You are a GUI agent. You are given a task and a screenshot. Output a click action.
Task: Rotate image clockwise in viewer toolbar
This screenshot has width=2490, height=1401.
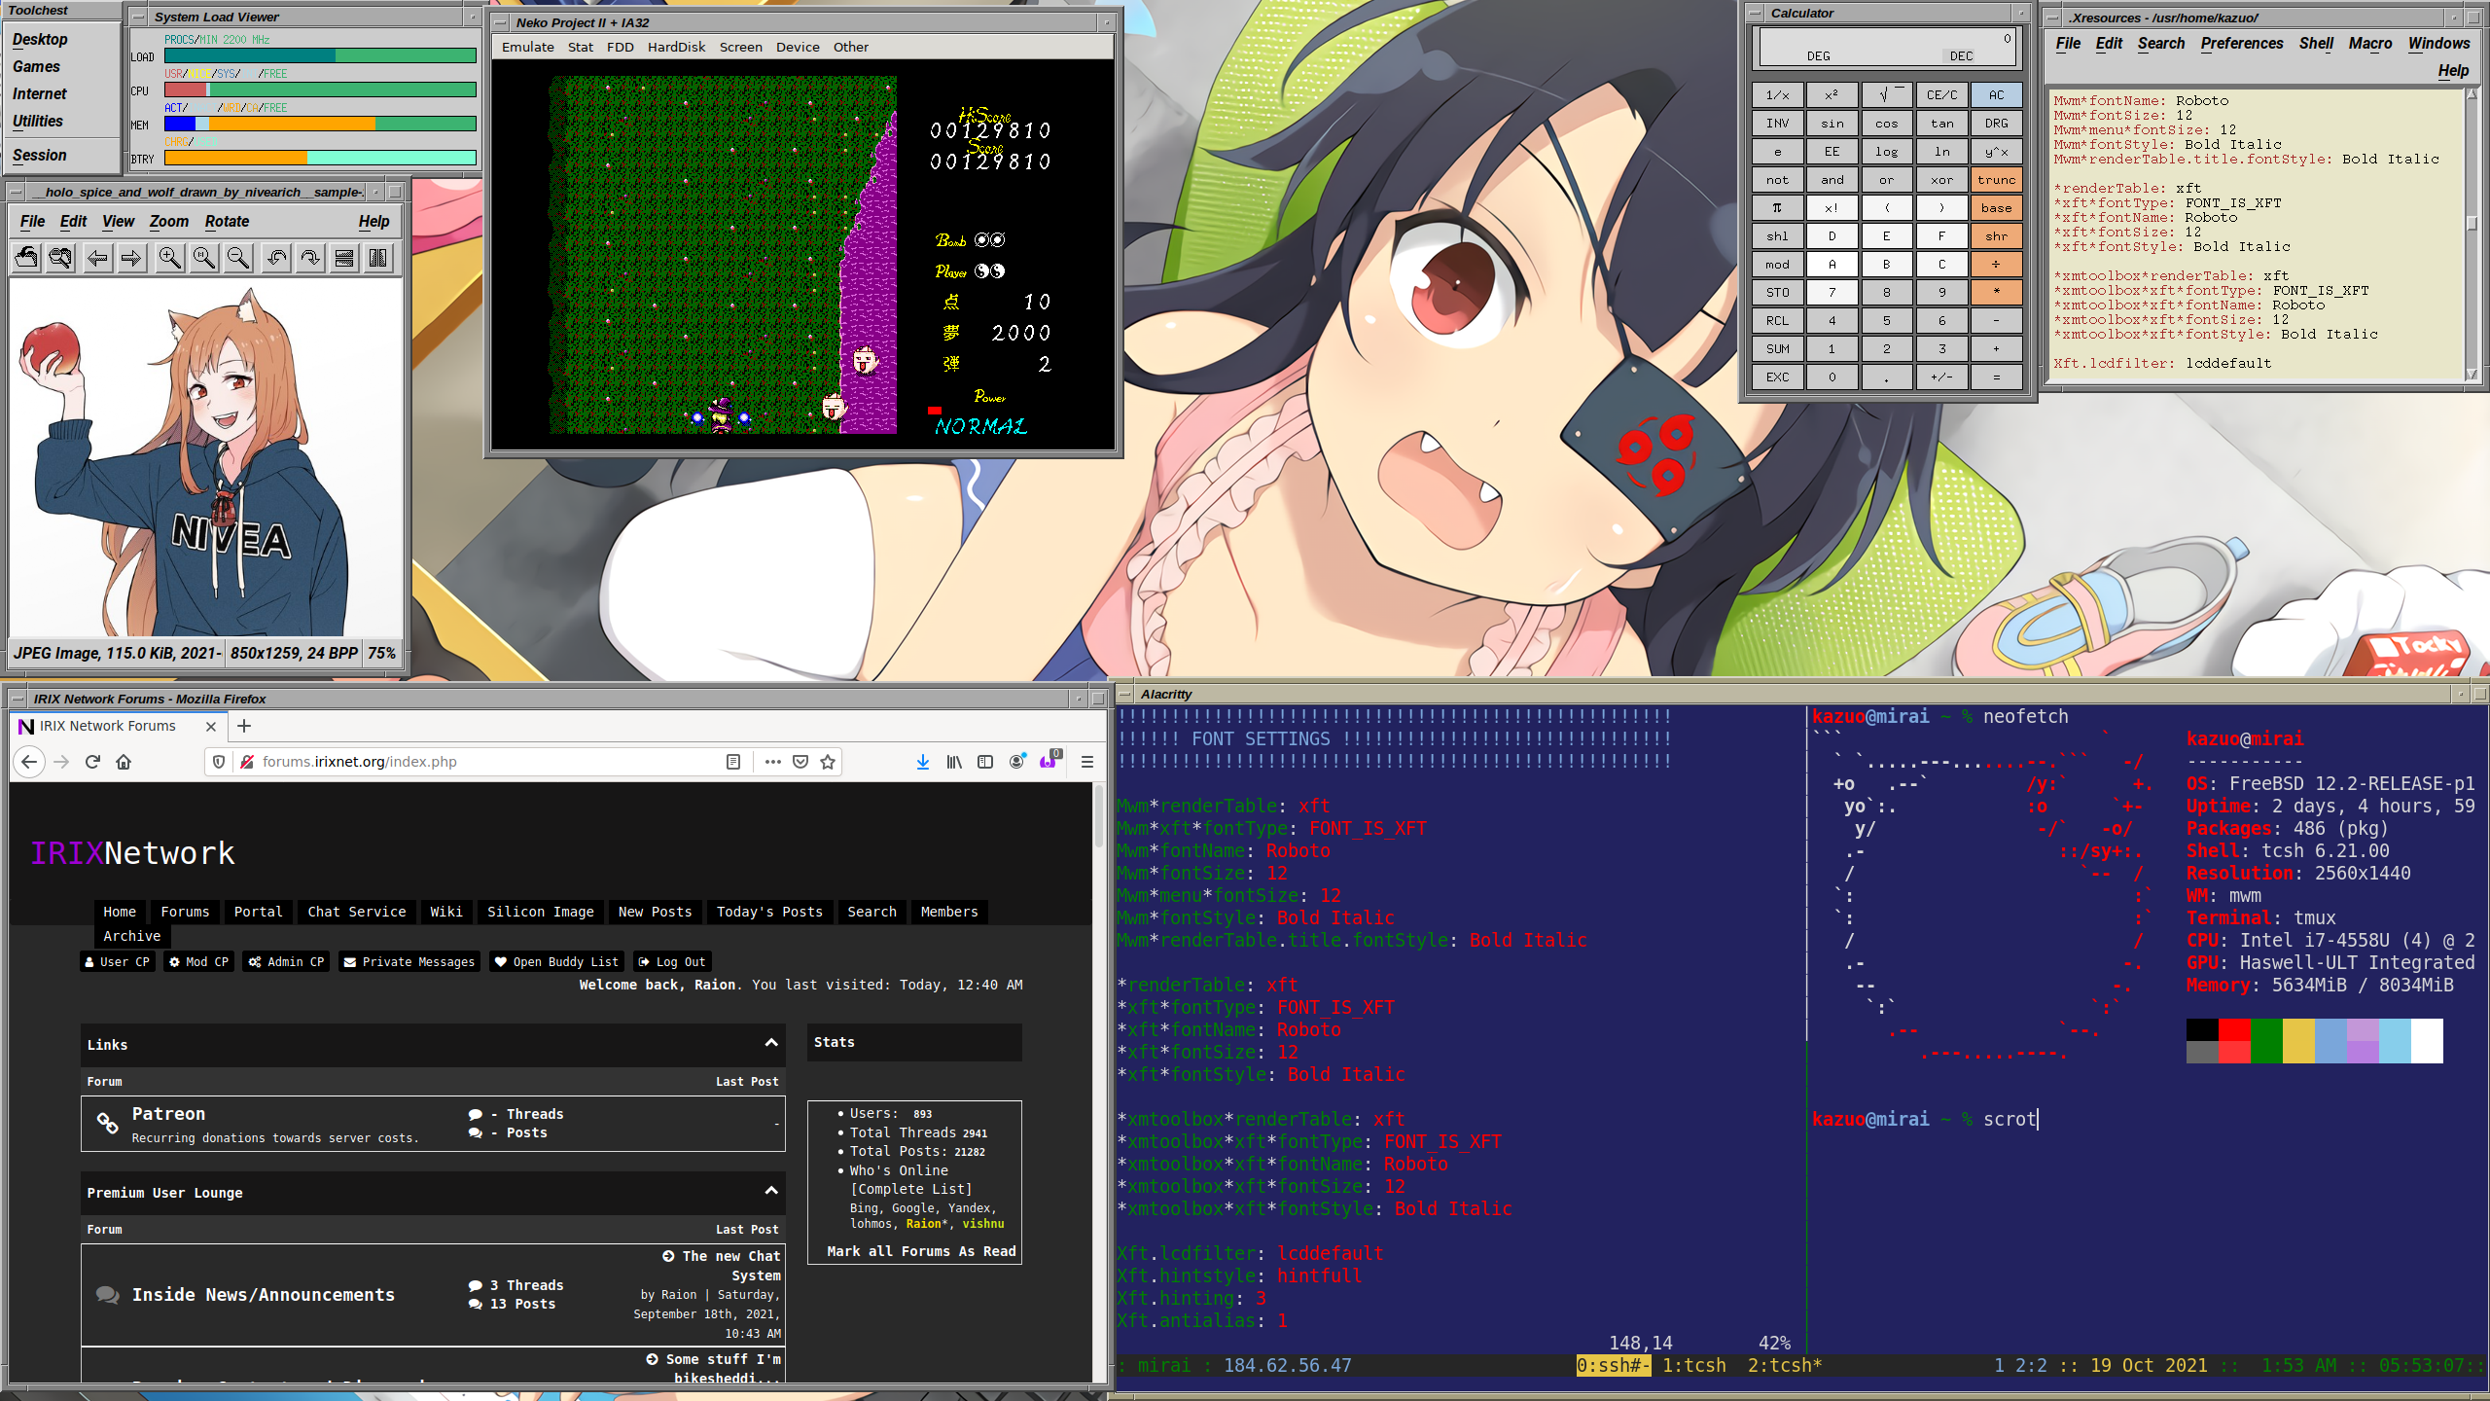(310, 258)
